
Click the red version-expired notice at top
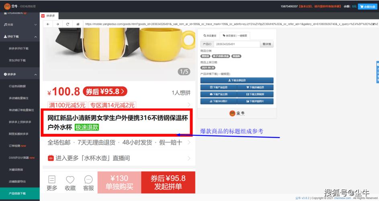[x=320, y=6]
